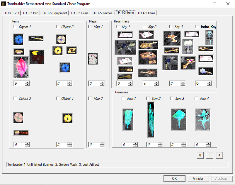The width and height of the screenshot is (235, 185).
Task: Click the bottom gold key image under Key 1
Action: (125, 77)
